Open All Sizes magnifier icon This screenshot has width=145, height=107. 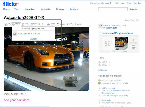(x=40, y=24)
